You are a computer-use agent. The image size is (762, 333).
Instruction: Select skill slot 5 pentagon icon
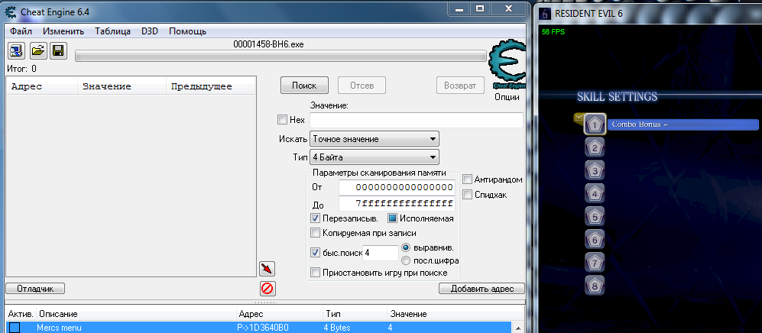(595, 216)
